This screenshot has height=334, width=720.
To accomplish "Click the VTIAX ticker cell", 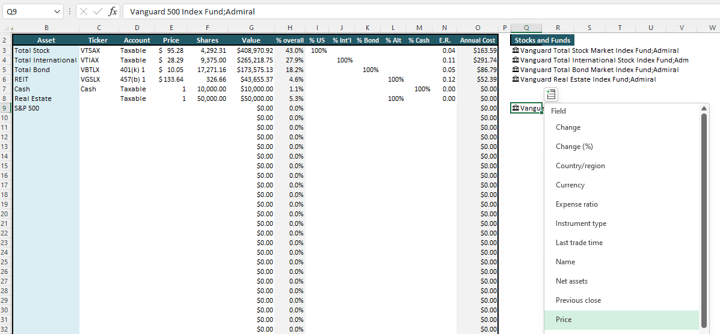I will (x=98, y=60).
